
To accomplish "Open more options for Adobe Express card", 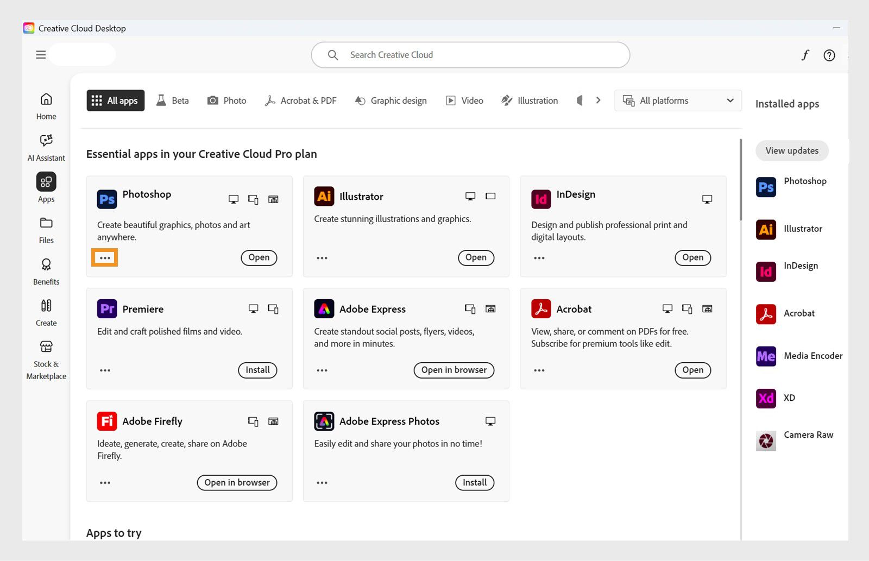I will [x=322, y=370].
